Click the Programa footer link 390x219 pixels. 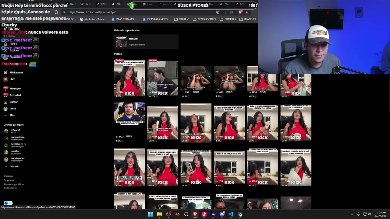(x=9, y=180)
